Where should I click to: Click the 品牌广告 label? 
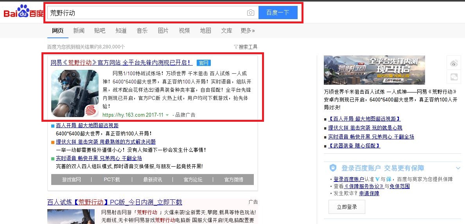(x=185, y=115)
